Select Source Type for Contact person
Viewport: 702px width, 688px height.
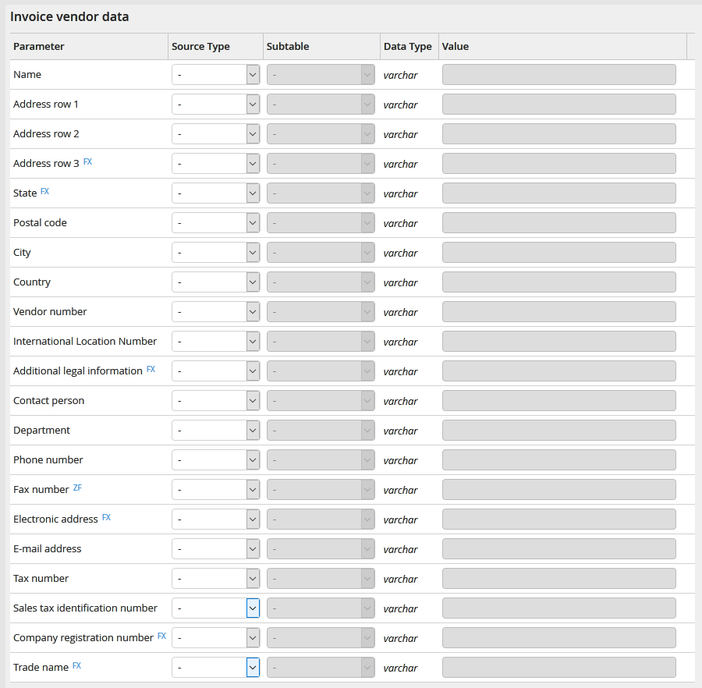216,401
